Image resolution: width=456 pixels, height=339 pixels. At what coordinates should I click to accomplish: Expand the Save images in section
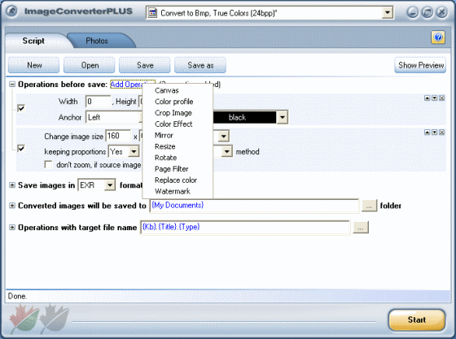(12, 185)
